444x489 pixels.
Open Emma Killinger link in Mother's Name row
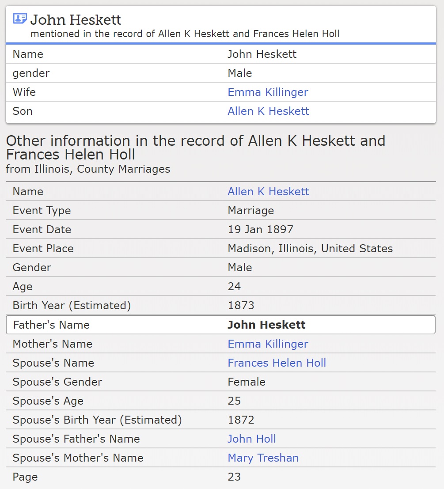[x=268, y=344]
